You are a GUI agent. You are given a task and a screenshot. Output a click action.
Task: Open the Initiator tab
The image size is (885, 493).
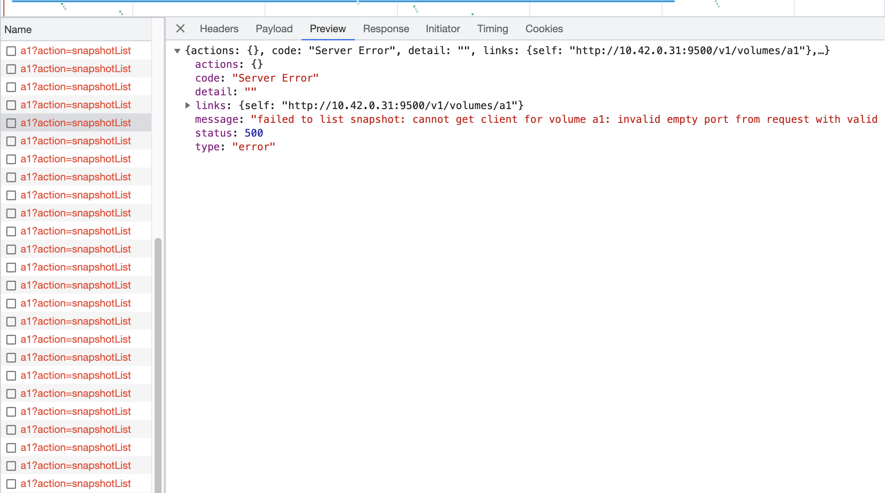pyautogui.click(x=442, y=28)
